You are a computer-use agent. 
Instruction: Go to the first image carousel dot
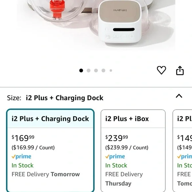[81, 71]
